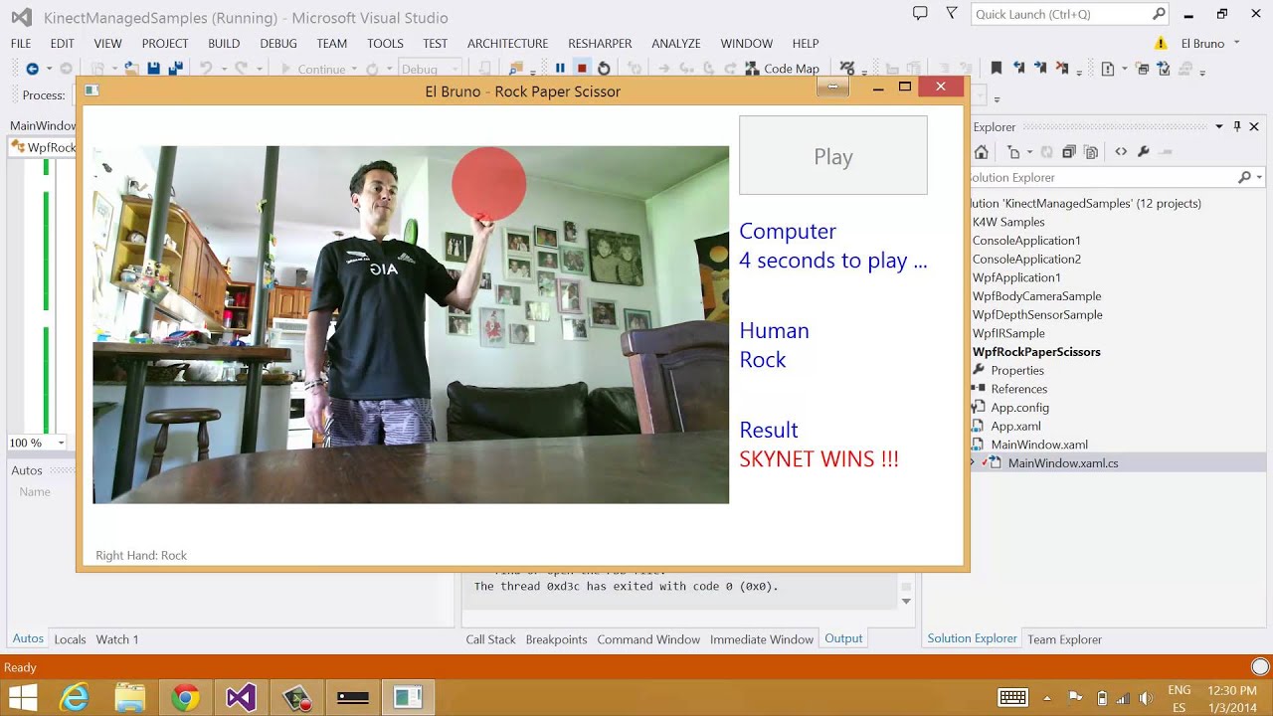The width and height of the screenshot is (1273, 716).
Task: Open the Internet Explorer taskbar icon
Action: [75, 698]
